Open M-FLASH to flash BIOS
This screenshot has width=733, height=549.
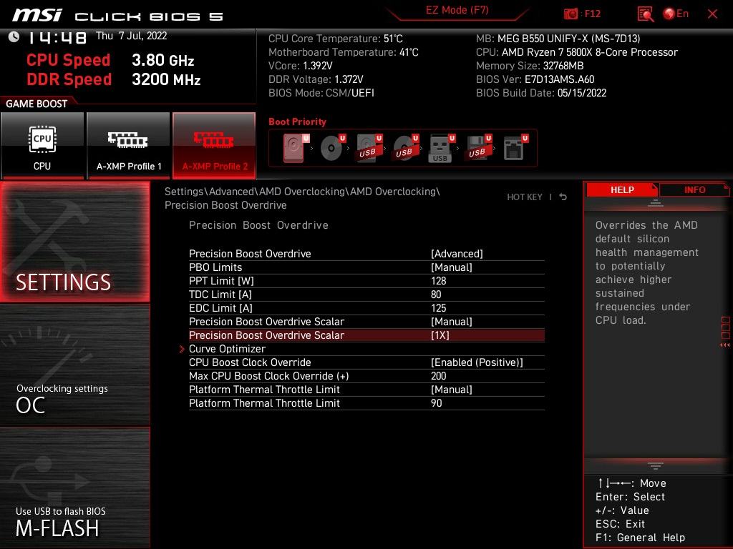click(74, 488)
